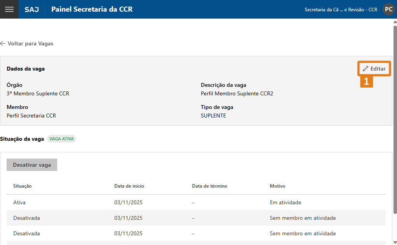
Task: Click the Painel Secretaria da CCR title
Action: [92, 9]
